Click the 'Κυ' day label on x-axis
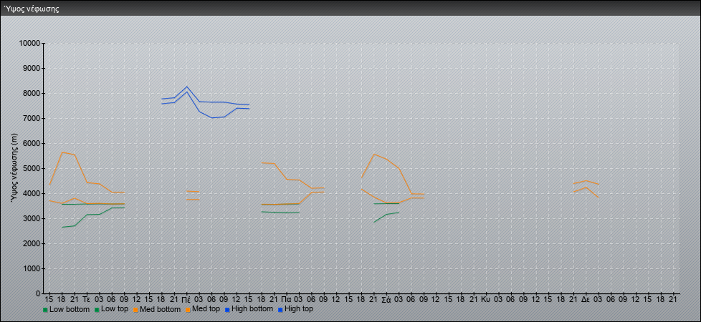Screen dimensions: 701x322 pyautogui.click(x=486, y=300)
